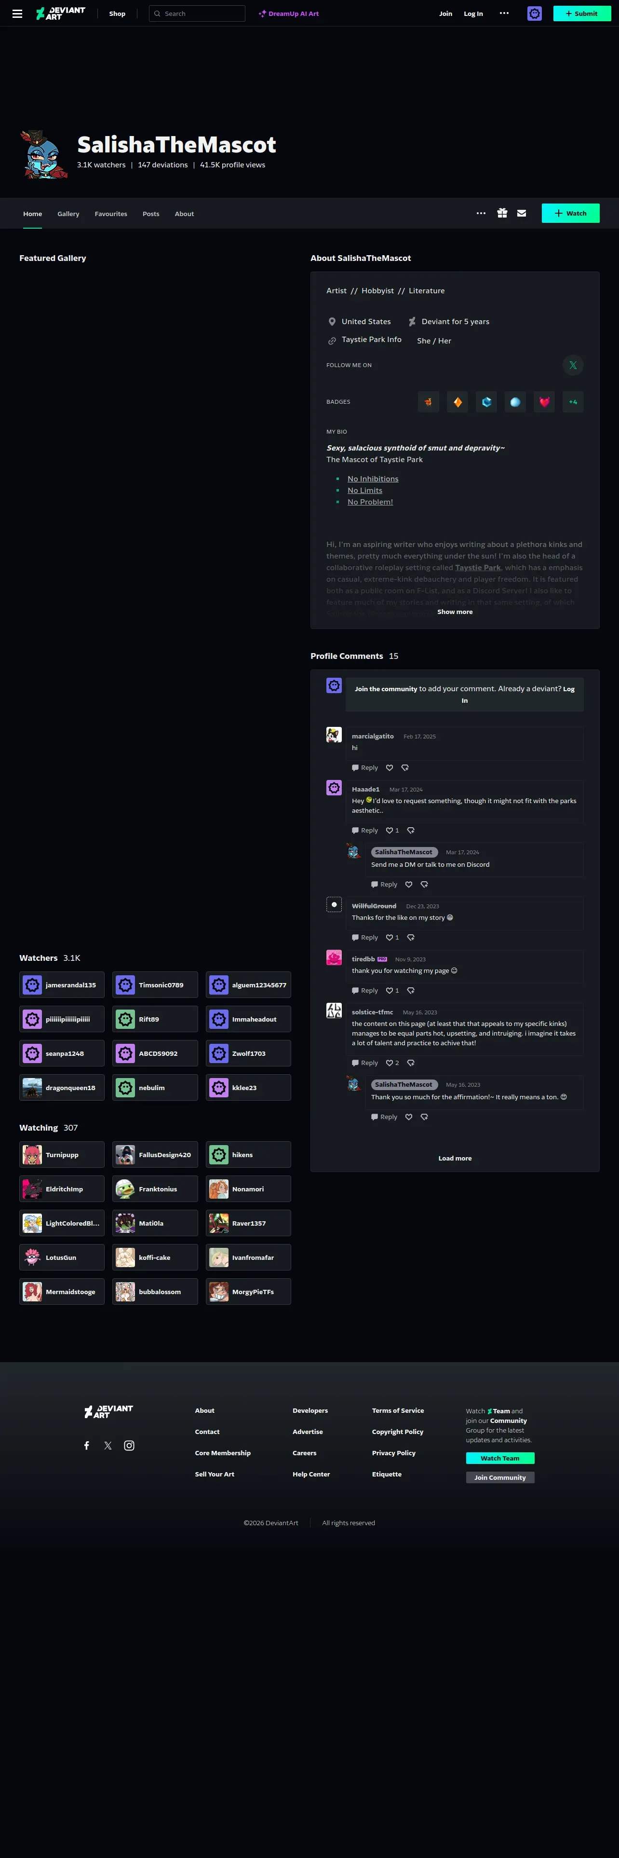Click the orange diamond badge
Image resolution: width=619 pixels, height=1858 pixels.
tap(458, 402)
